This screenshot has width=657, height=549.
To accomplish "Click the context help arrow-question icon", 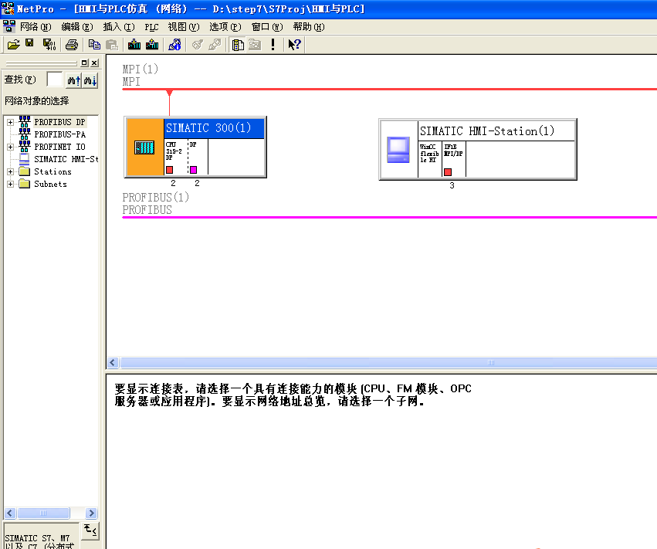I will tap(295, 45).
